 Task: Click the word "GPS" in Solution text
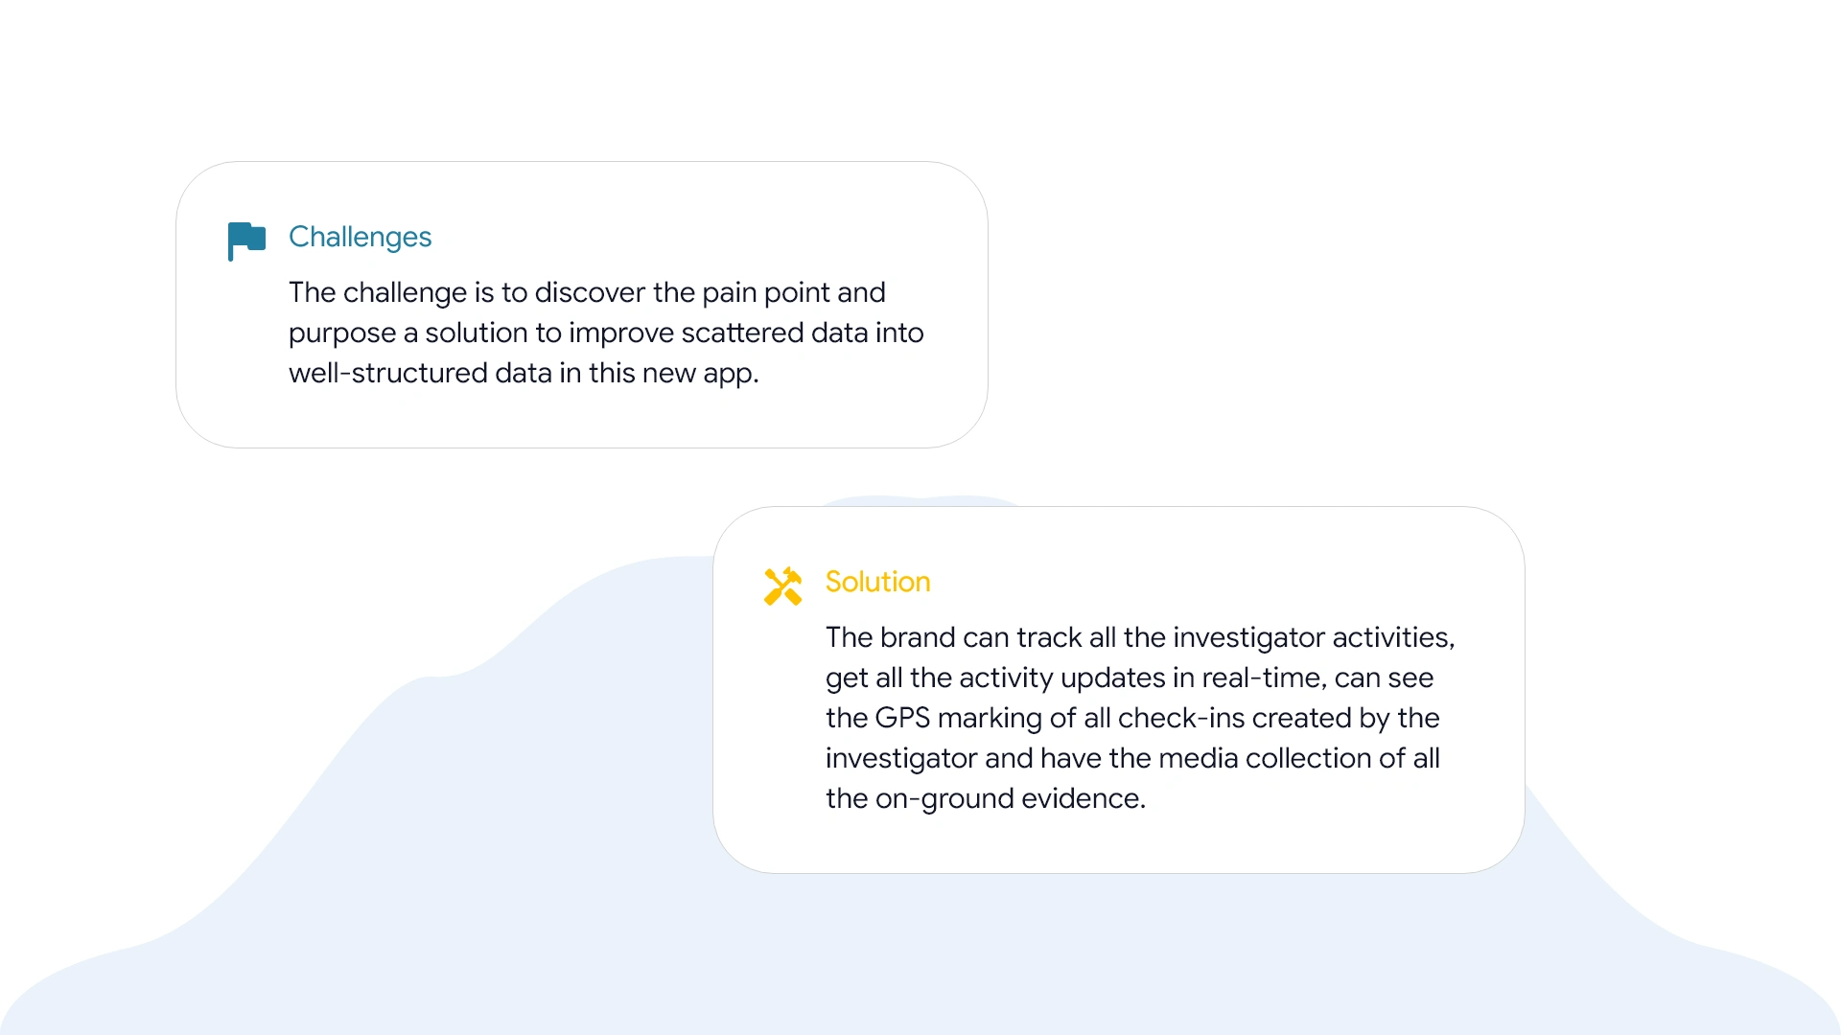point(902,718)
